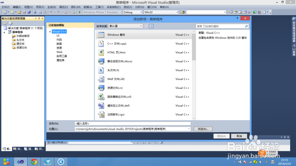Image resolution: width=296 pixels, height=166 pixels.
Task: Click the 头文件(.h) template icon
Action: point(101,70)
